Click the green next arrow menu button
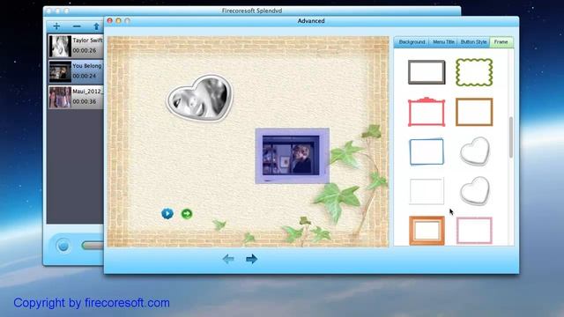The height and width of the screenshot is (317, 564). click(187, 214)
